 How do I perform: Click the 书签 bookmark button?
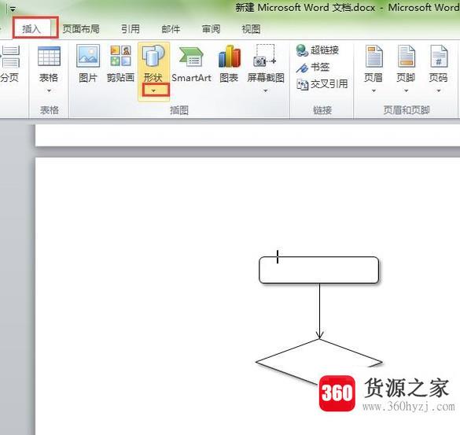tap(313, 67)
